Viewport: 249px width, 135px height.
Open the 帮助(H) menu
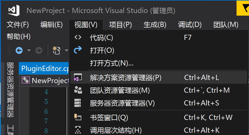[x=19, y=37]
